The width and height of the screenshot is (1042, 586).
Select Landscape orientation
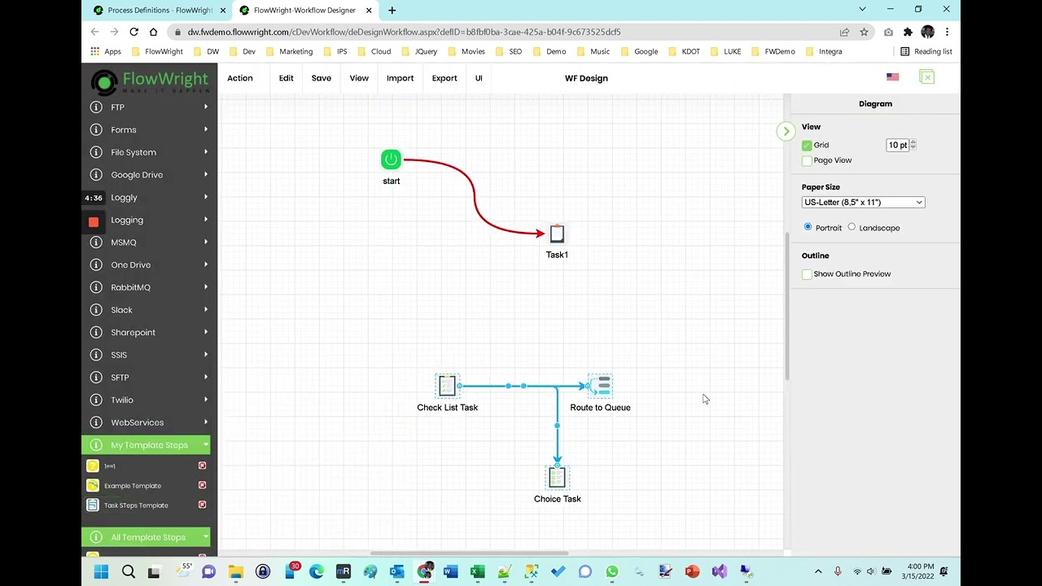click(852, 227)
